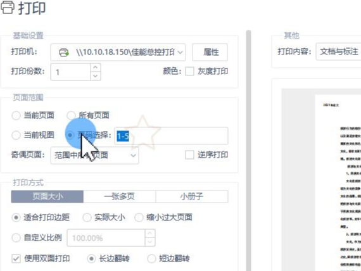Select the 所有页面 radio option

click(x=71, y=115)
